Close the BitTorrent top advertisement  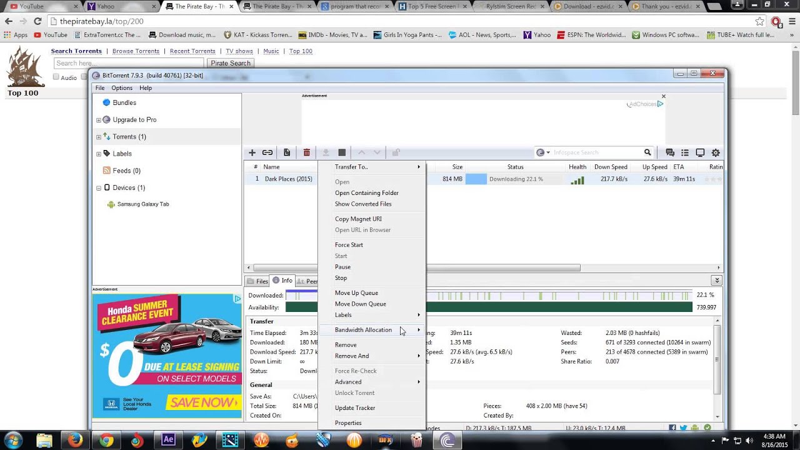(x=663, y=96)
